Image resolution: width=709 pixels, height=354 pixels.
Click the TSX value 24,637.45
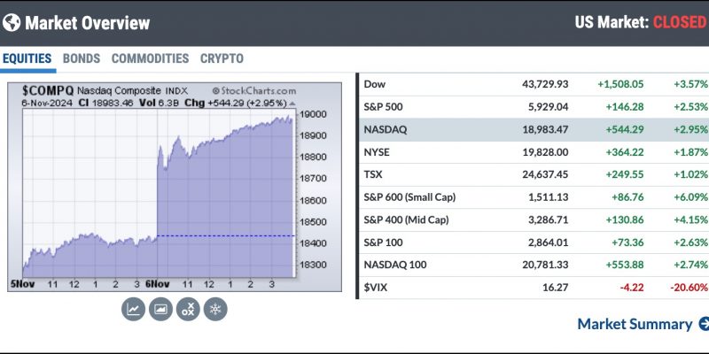coord(545,174)
